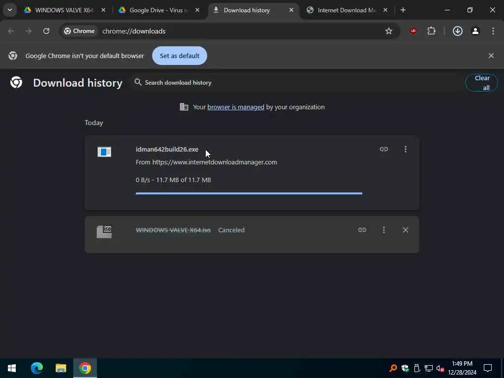504x378 pixels.
Task: Remove WINDOWS VALVE X64.iso from the list
Action: 406,230
